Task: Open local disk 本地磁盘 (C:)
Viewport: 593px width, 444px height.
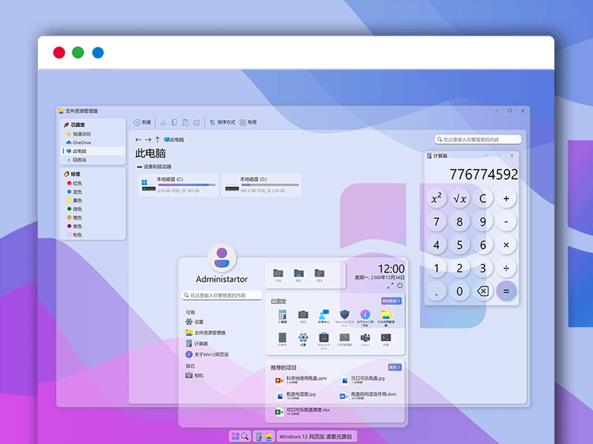Action: click(179, 185)
